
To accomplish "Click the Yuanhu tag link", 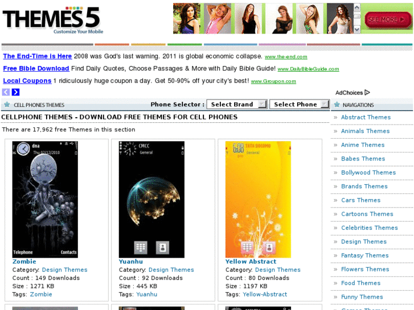I will (147, 295).
